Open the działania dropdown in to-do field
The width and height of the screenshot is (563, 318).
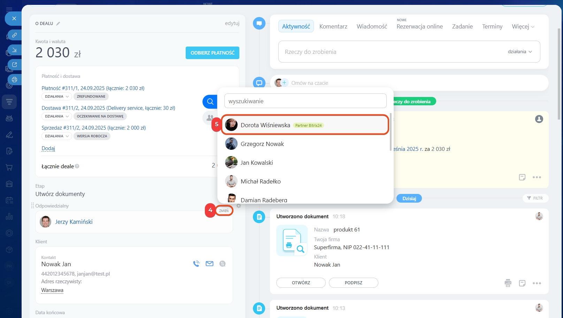point(520,52)
